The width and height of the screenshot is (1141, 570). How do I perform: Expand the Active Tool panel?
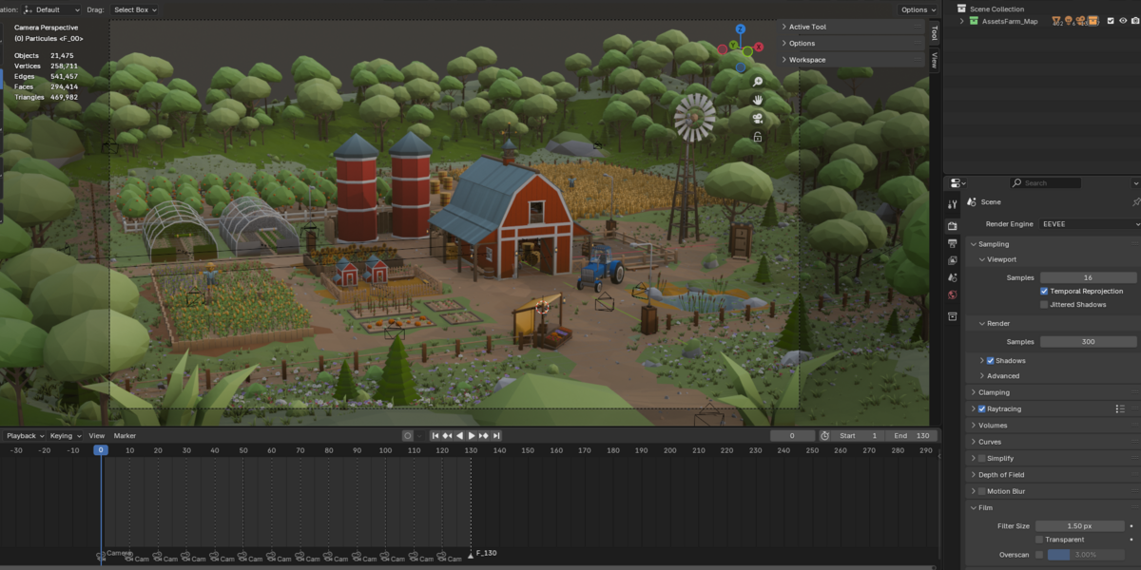(x=853, y=27)
